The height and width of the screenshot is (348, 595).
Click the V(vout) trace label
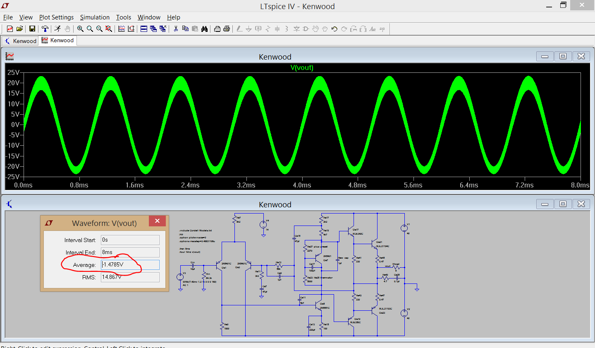click(x=302, y=67)
